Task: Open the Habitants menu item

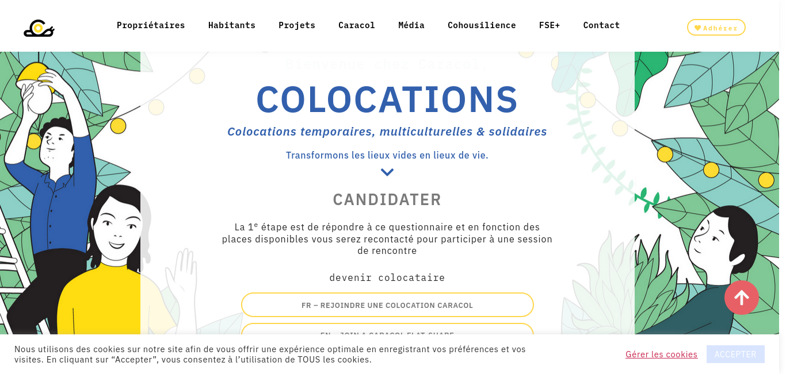Action: click(232, 25)
